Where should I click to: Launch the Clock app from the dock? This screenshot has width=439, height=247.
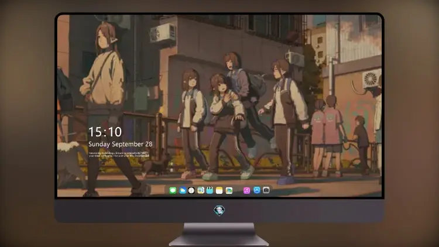(x=191, y=190)
